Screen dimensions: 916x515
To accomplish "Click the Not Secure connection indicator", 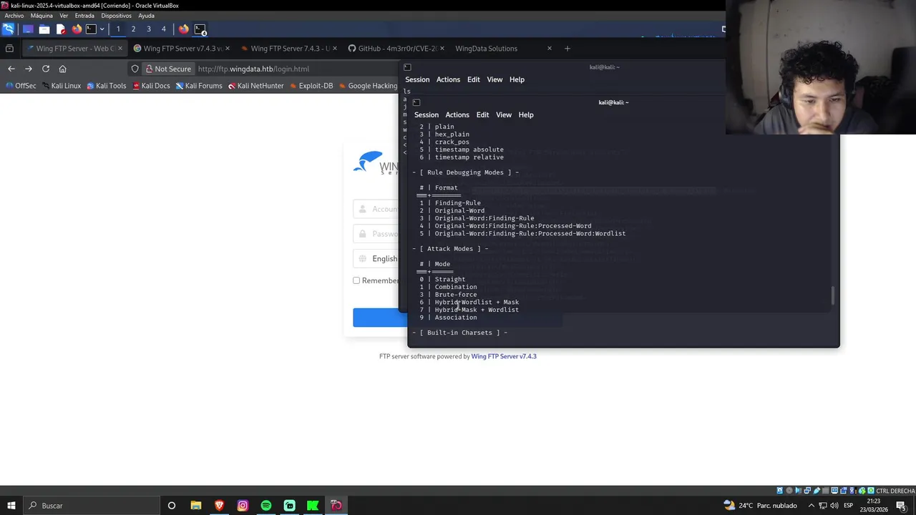I will (x=167, y=69).
